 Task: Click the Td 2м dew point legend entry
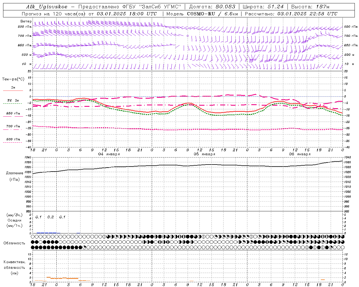13,100
